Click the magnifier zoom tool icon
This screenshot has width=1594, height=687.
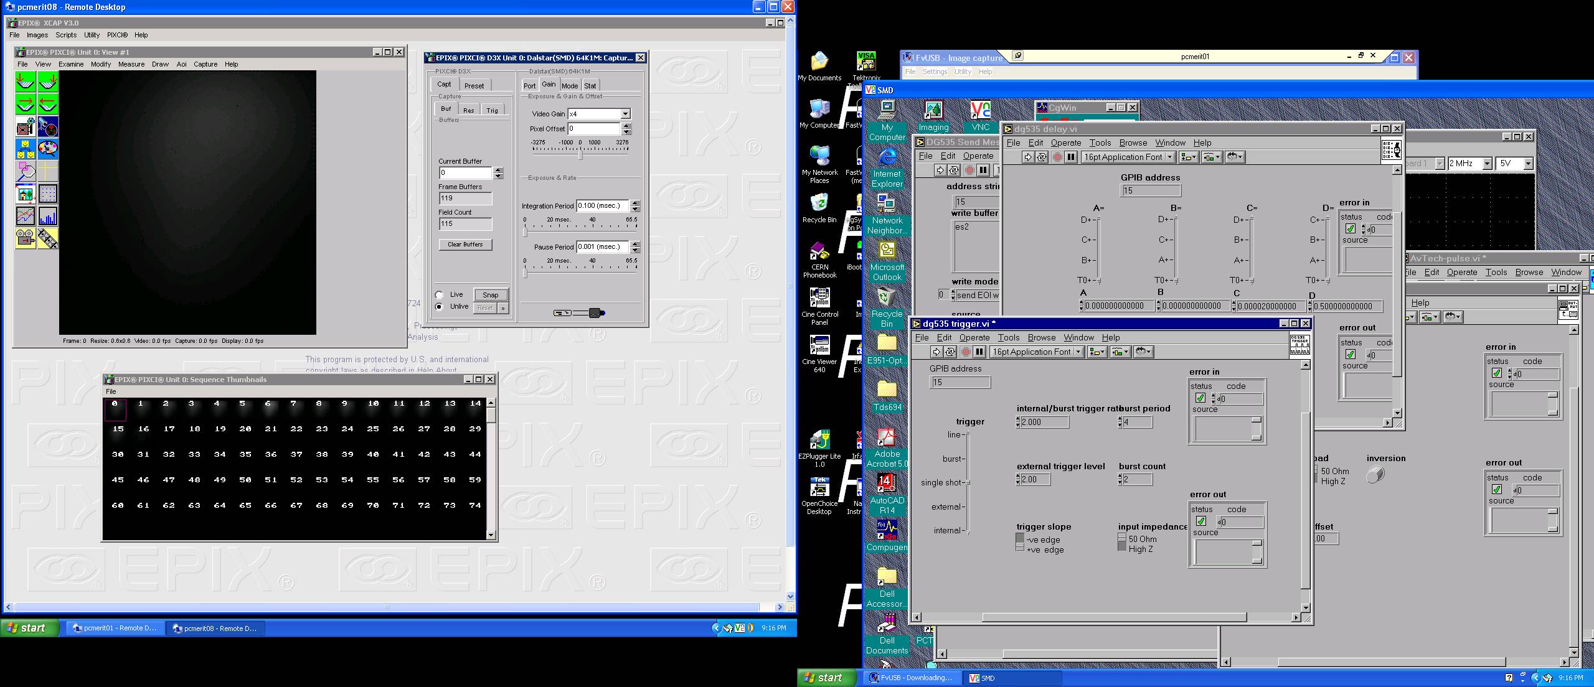coord(25,171)
